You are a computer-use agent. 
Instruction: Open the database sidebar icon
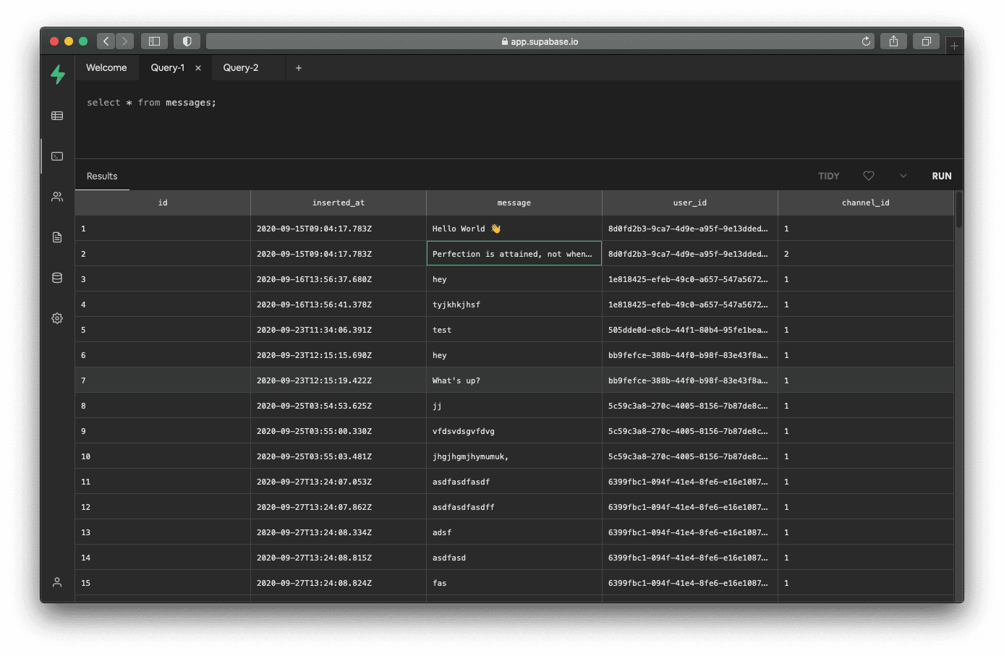coord(57,278)
